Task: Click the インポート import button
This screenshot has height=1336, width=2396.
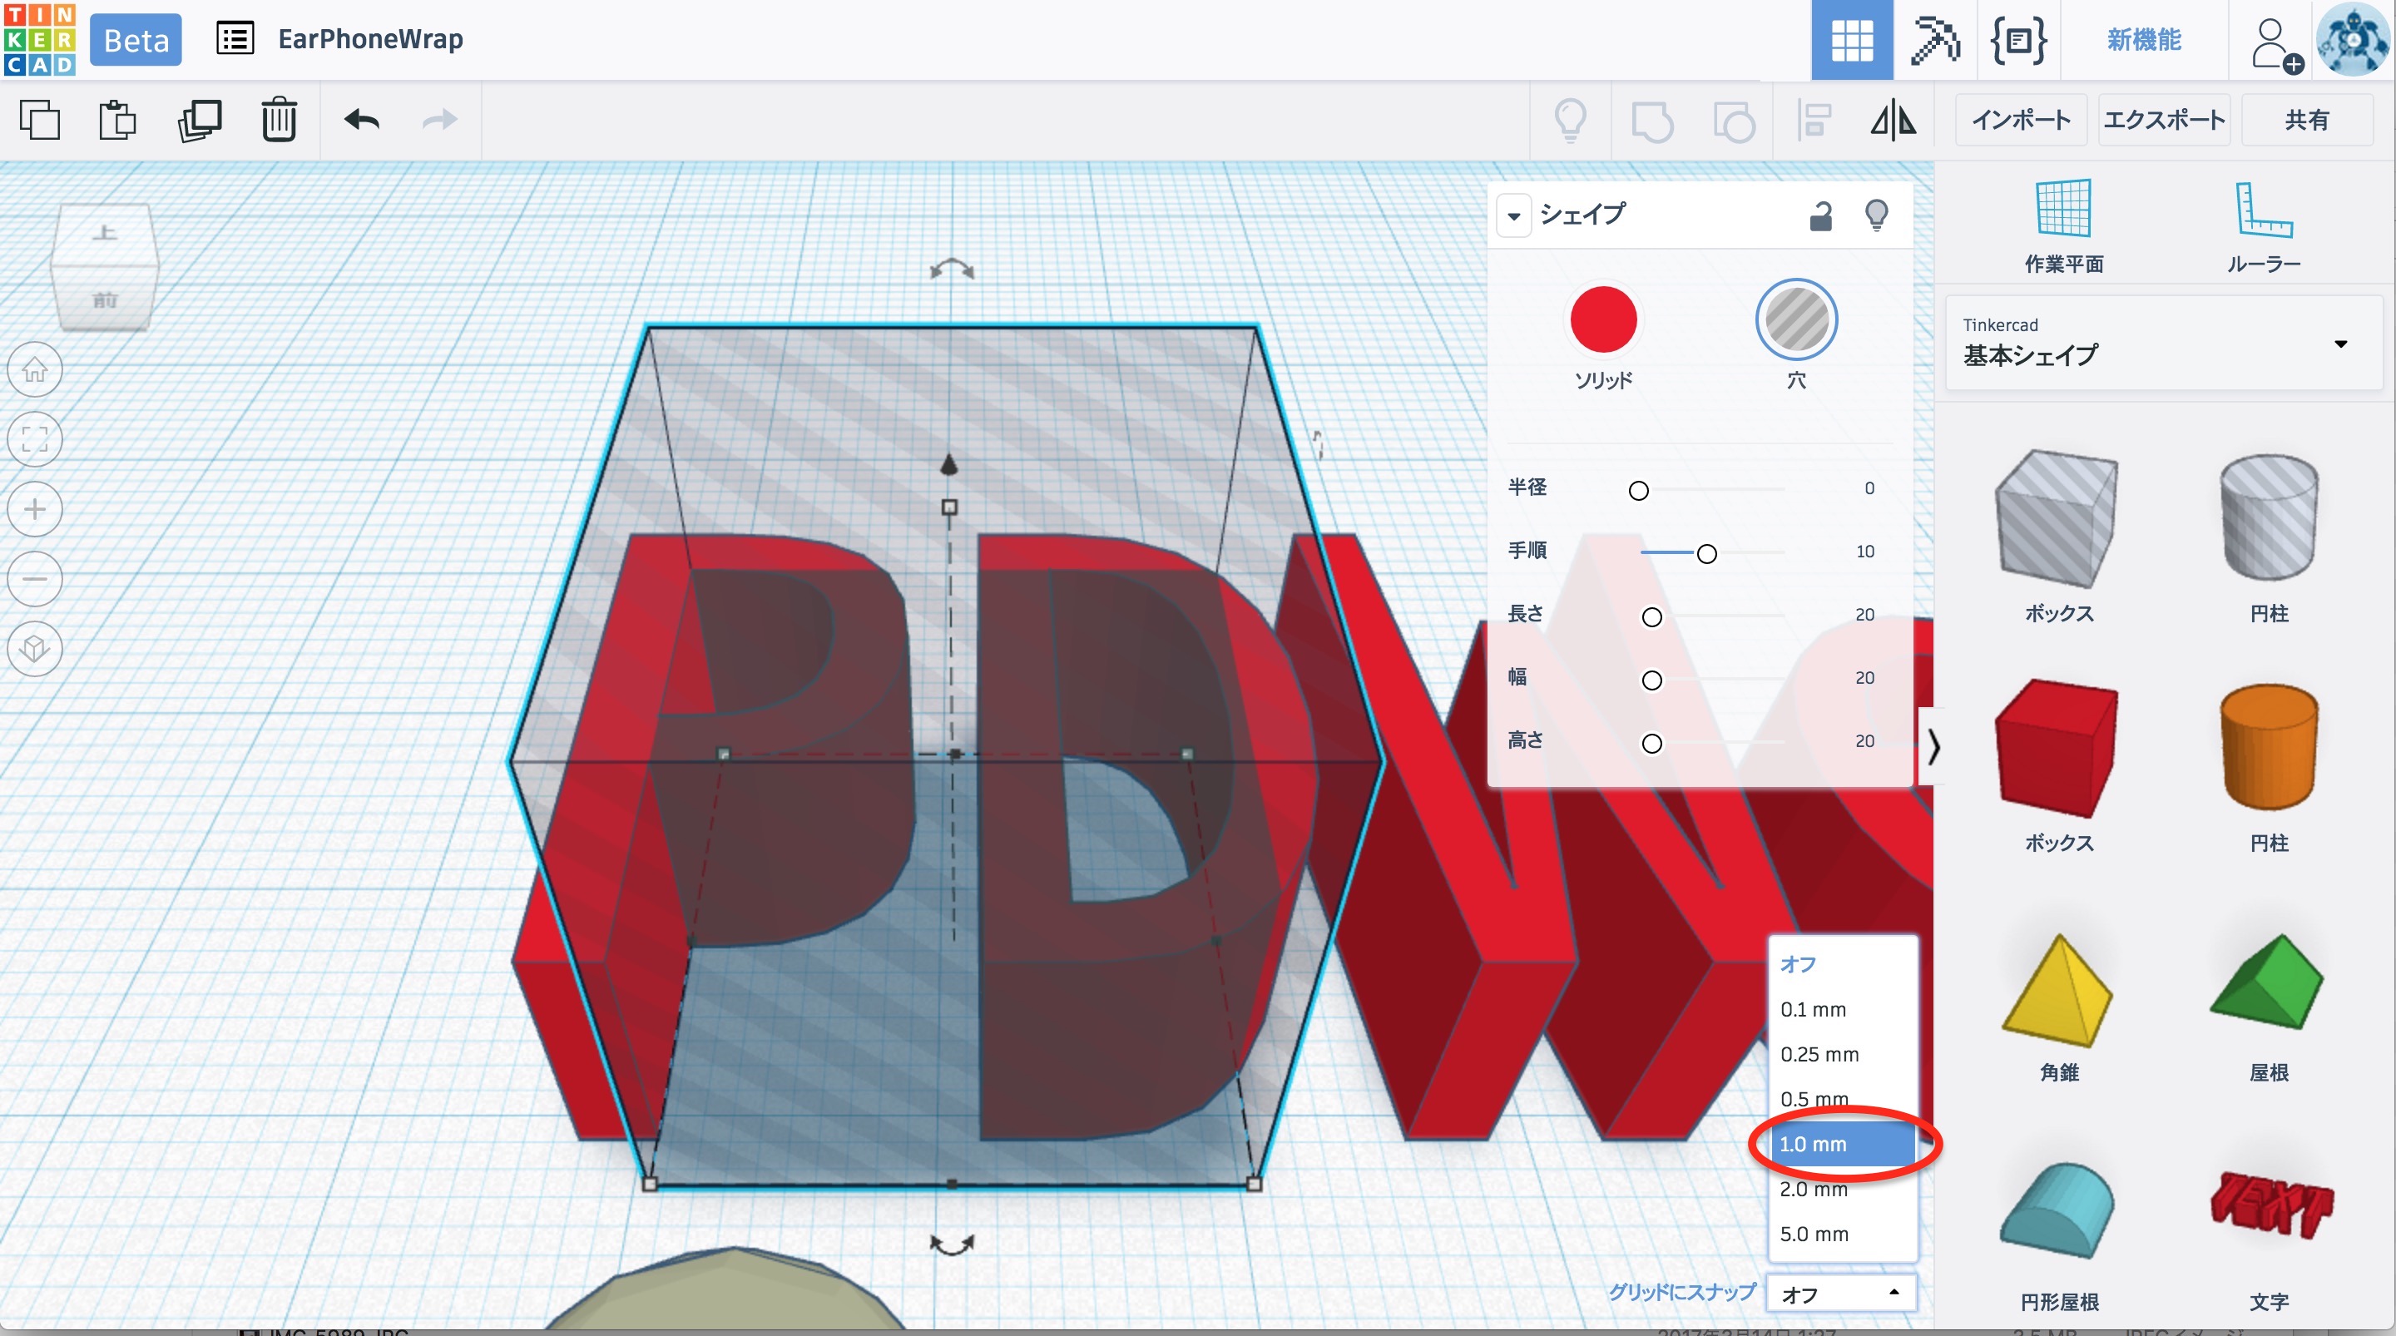Action: click(x=2021, y=120)
